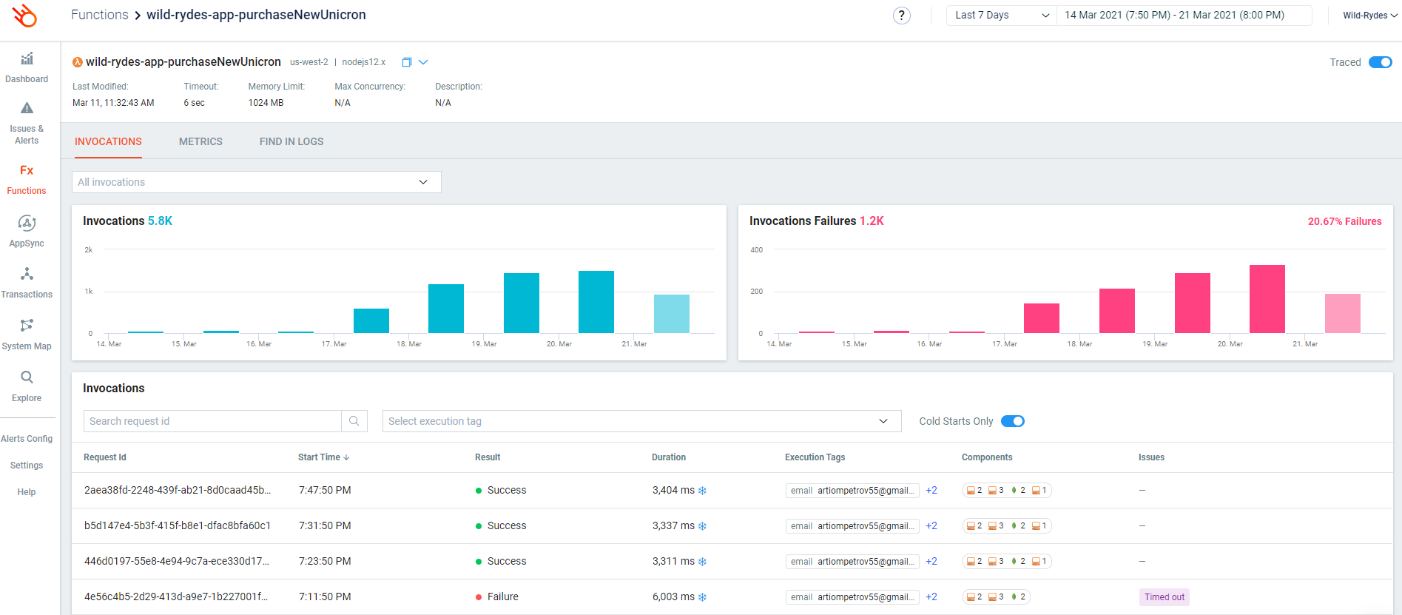The height and width of the screenshot is (615, 1402).
Task: Click the help question mark icon
Action: (x=901, y=16)
